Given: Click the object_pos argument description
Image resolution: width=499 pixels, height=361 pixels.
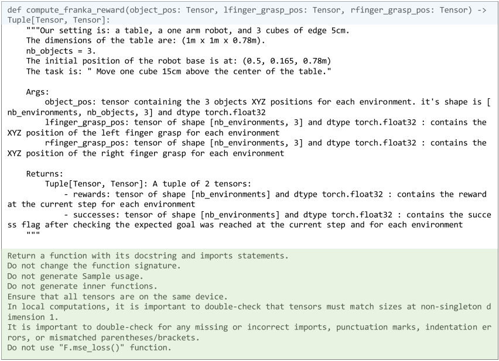Looking at the screenshot, I should [249, 107].
